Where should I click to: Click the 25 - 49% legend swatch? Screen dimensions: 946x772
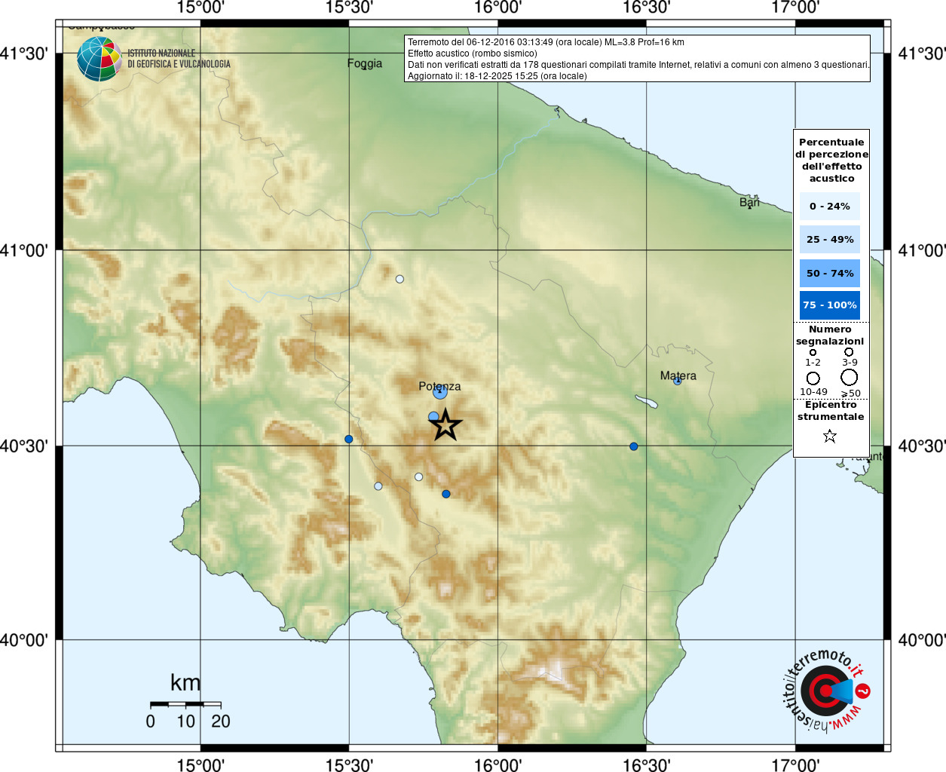tap(829, 239)
